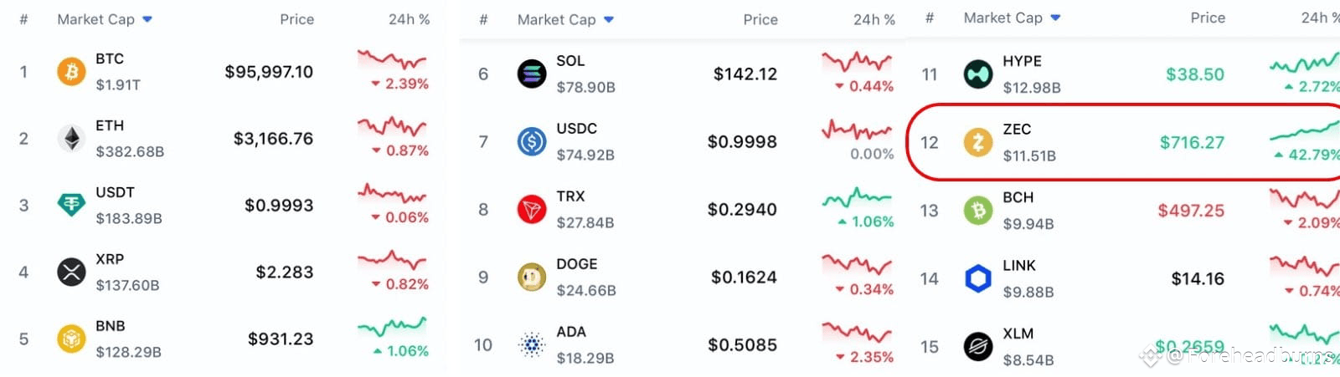The width and height of the screenshot is (1340, 377).
Task: Click the Bitcoin (BTC) coin icon
Action: [71, 72]
